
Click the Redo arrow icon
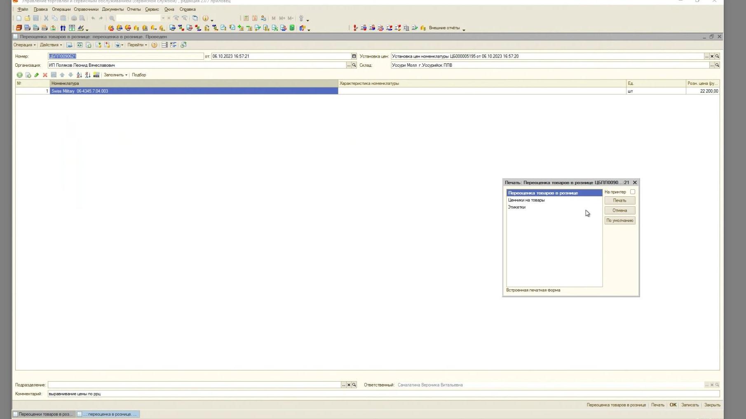[101, 18]
